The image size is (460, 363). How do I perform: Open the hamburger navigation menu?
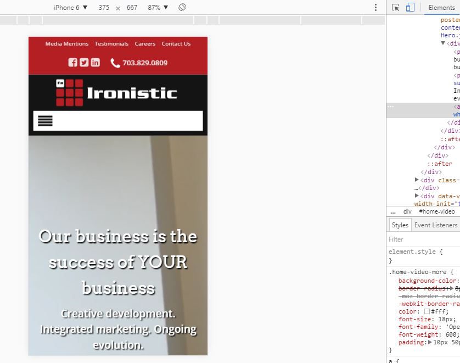click(45, 121)
